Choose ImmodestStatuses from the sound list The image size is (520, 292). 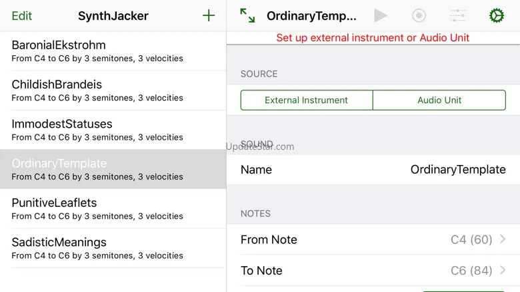point(113,130)
